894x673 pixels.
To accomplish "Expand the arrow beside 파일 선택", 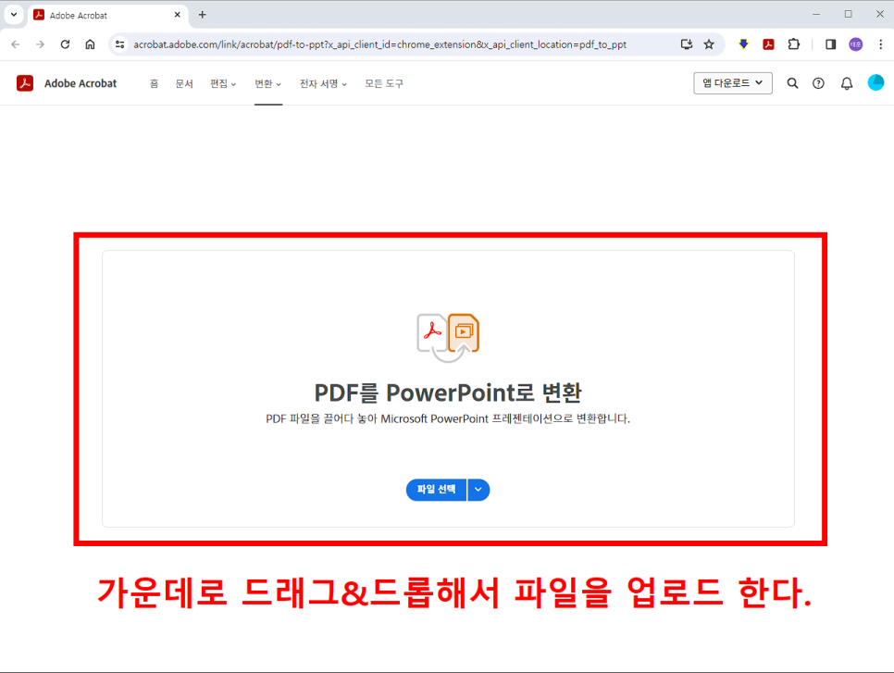I will pyautogui.click(x=478, y=490).
